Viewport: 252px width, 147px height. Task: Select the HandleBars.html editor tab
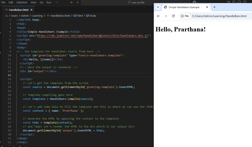19,10
